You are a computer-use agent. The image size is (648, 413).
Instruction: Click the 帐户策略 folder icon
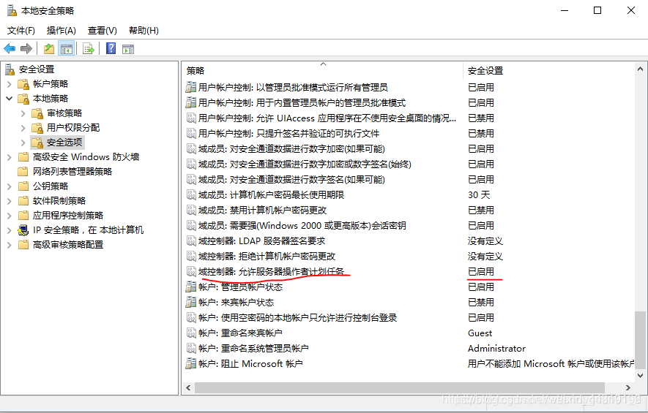click(23, 84)
